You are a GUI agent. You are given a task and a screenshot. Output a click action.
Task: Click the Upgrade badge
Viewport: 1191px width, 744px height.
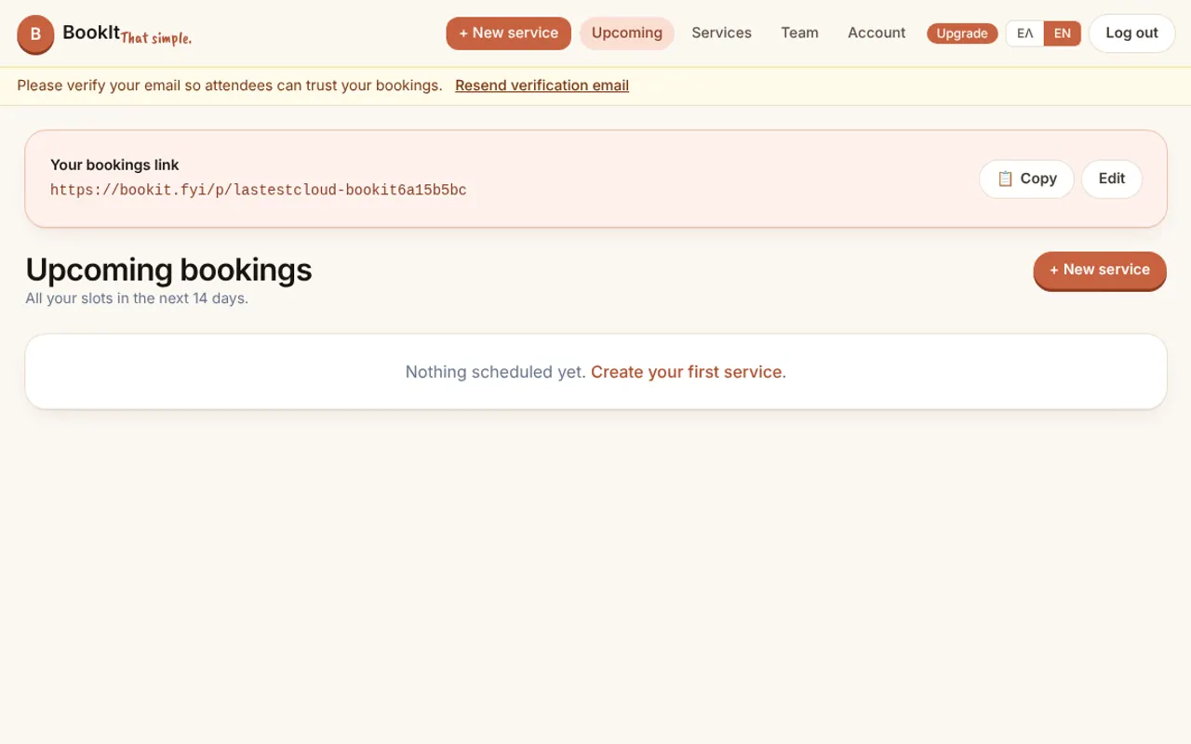(x=962, y=33)
